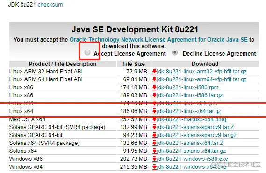Click the Windows x64 row label
The width and height of the screenshot is (266, 173).
click(x=26, y=167)
